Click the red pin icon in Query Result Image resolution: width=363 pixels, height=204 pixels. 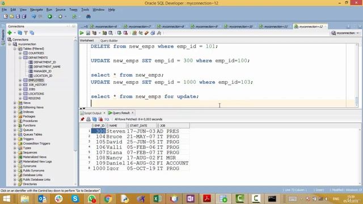(82, 119)
